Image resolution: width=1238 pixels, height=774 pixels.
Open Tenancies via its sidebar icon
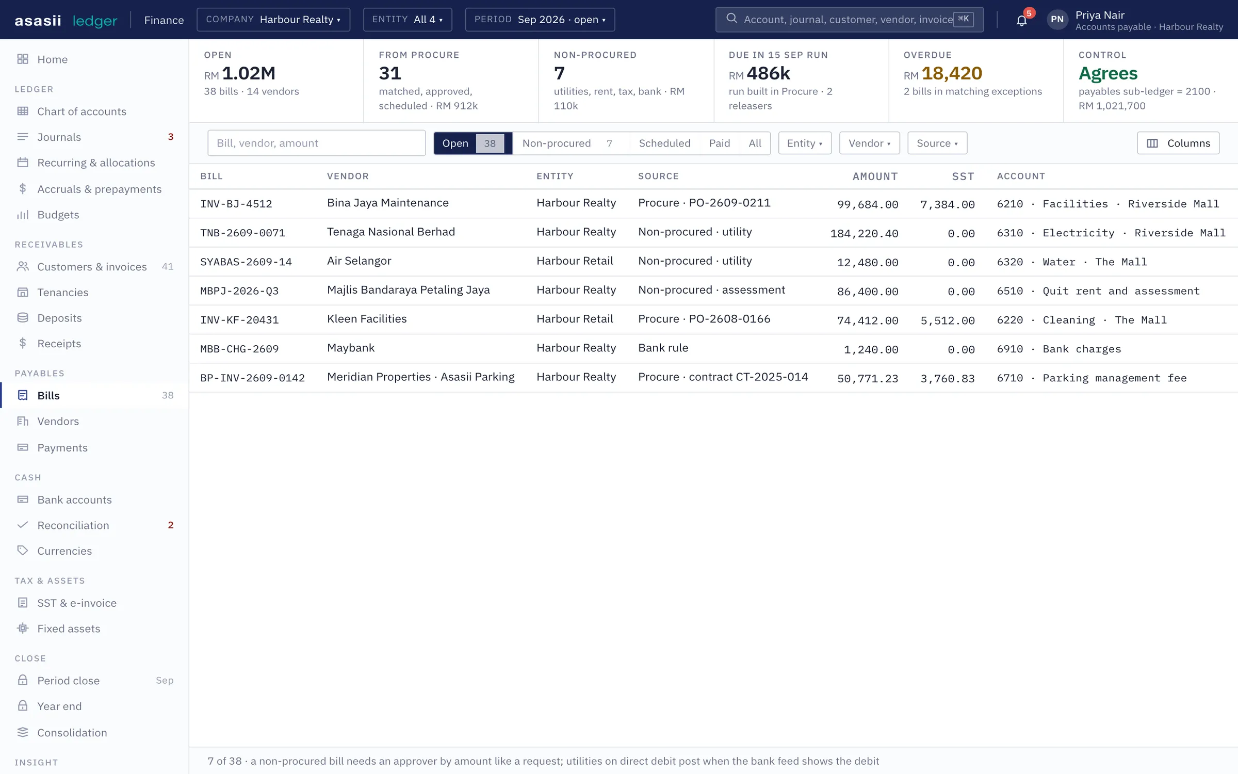[23, 292]
